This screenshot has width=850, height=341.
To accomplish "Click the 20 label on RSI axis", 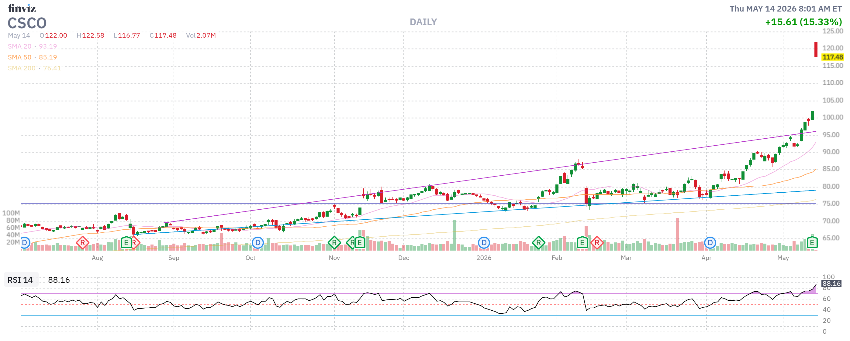I will tap(826, 320).
